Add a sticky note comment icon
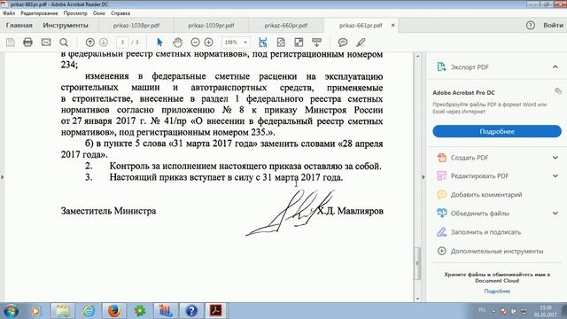The image size is (567, 319). pyautogui.click(x=343, y=43)
